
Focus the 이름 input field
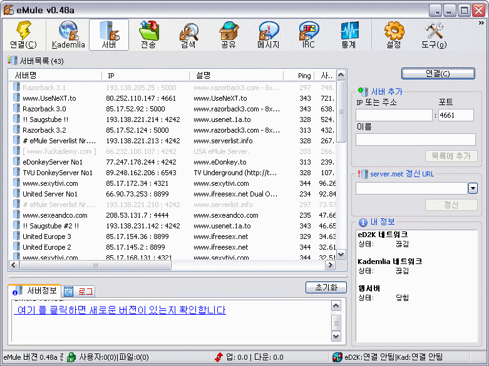click(416, 140)
